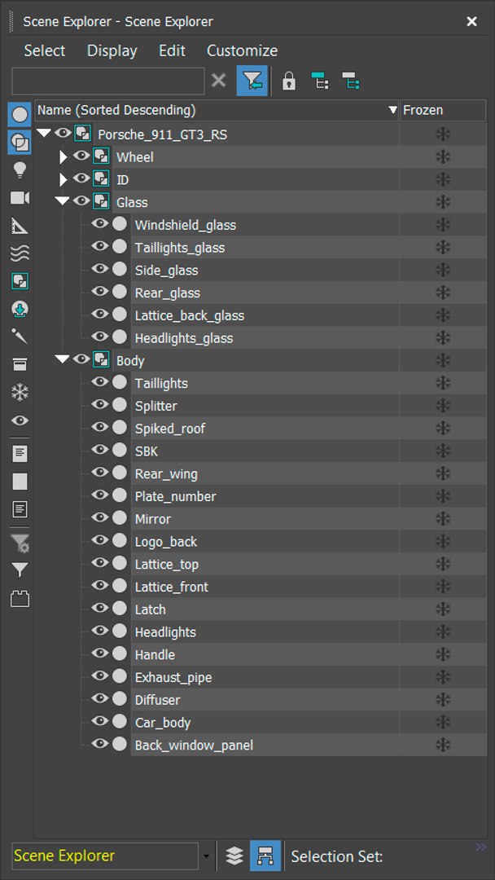This screenshot has width=495, height=880.
Task: Click the funnel with gear filter icon
Action: (20, 543)
